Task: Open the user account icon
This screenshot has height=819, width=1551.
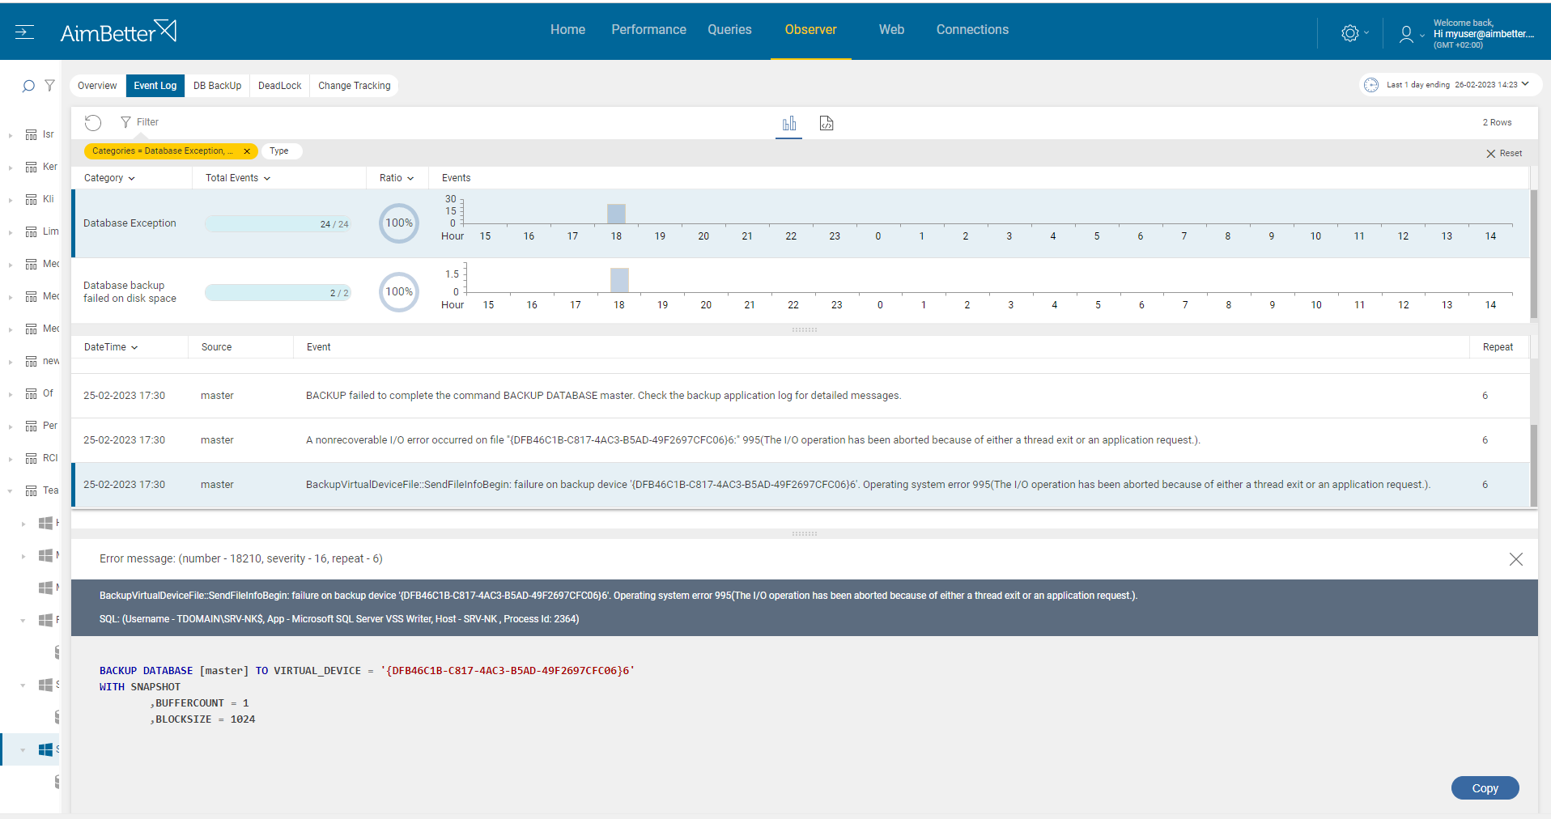Action: click(1405, 34)
